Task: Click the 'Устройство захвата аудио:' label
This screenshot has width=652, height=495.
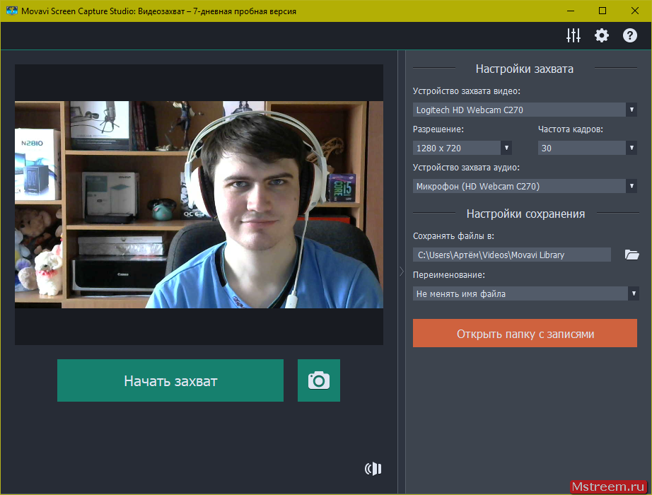Action: point(466,167)
